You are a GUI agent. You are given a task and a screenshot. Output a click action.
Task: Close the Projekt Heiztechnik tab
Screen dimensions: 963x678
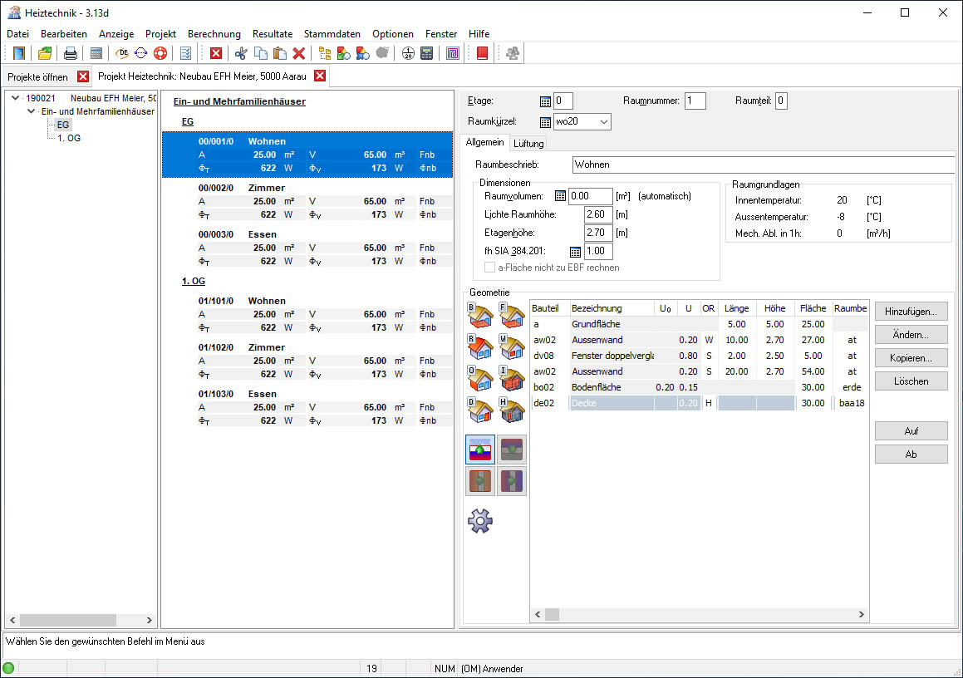(x=320, y=76)
